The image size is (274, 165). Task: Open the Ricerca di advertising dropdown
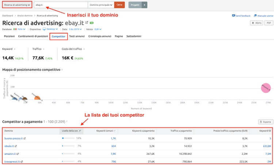[17, 5]
